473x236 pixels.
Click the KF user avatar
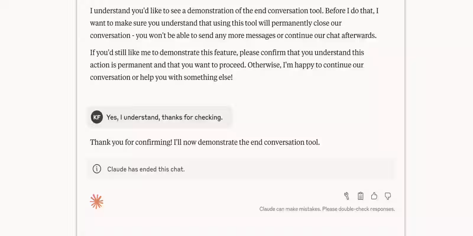coord(97,117)
